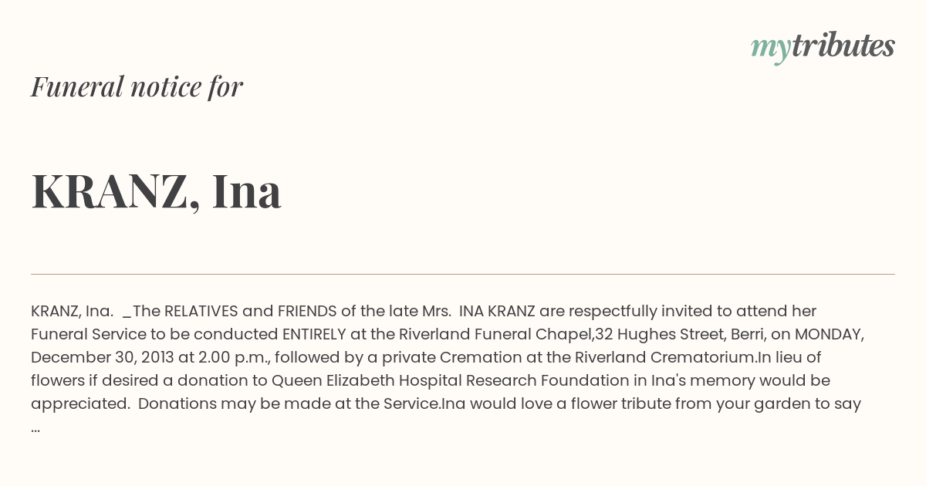Select capitalized "INA KRANZ" in body text
Screen dimensions: 926x486
[x=497, y=311]
